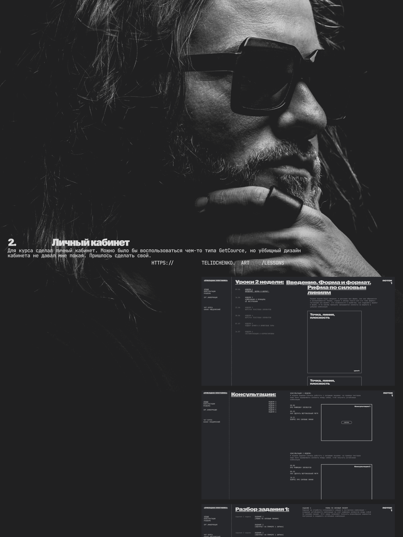Click 'Уроки 2 недели:' heading
This screenshot has height=537, width=403.
(x=259, y=282)
